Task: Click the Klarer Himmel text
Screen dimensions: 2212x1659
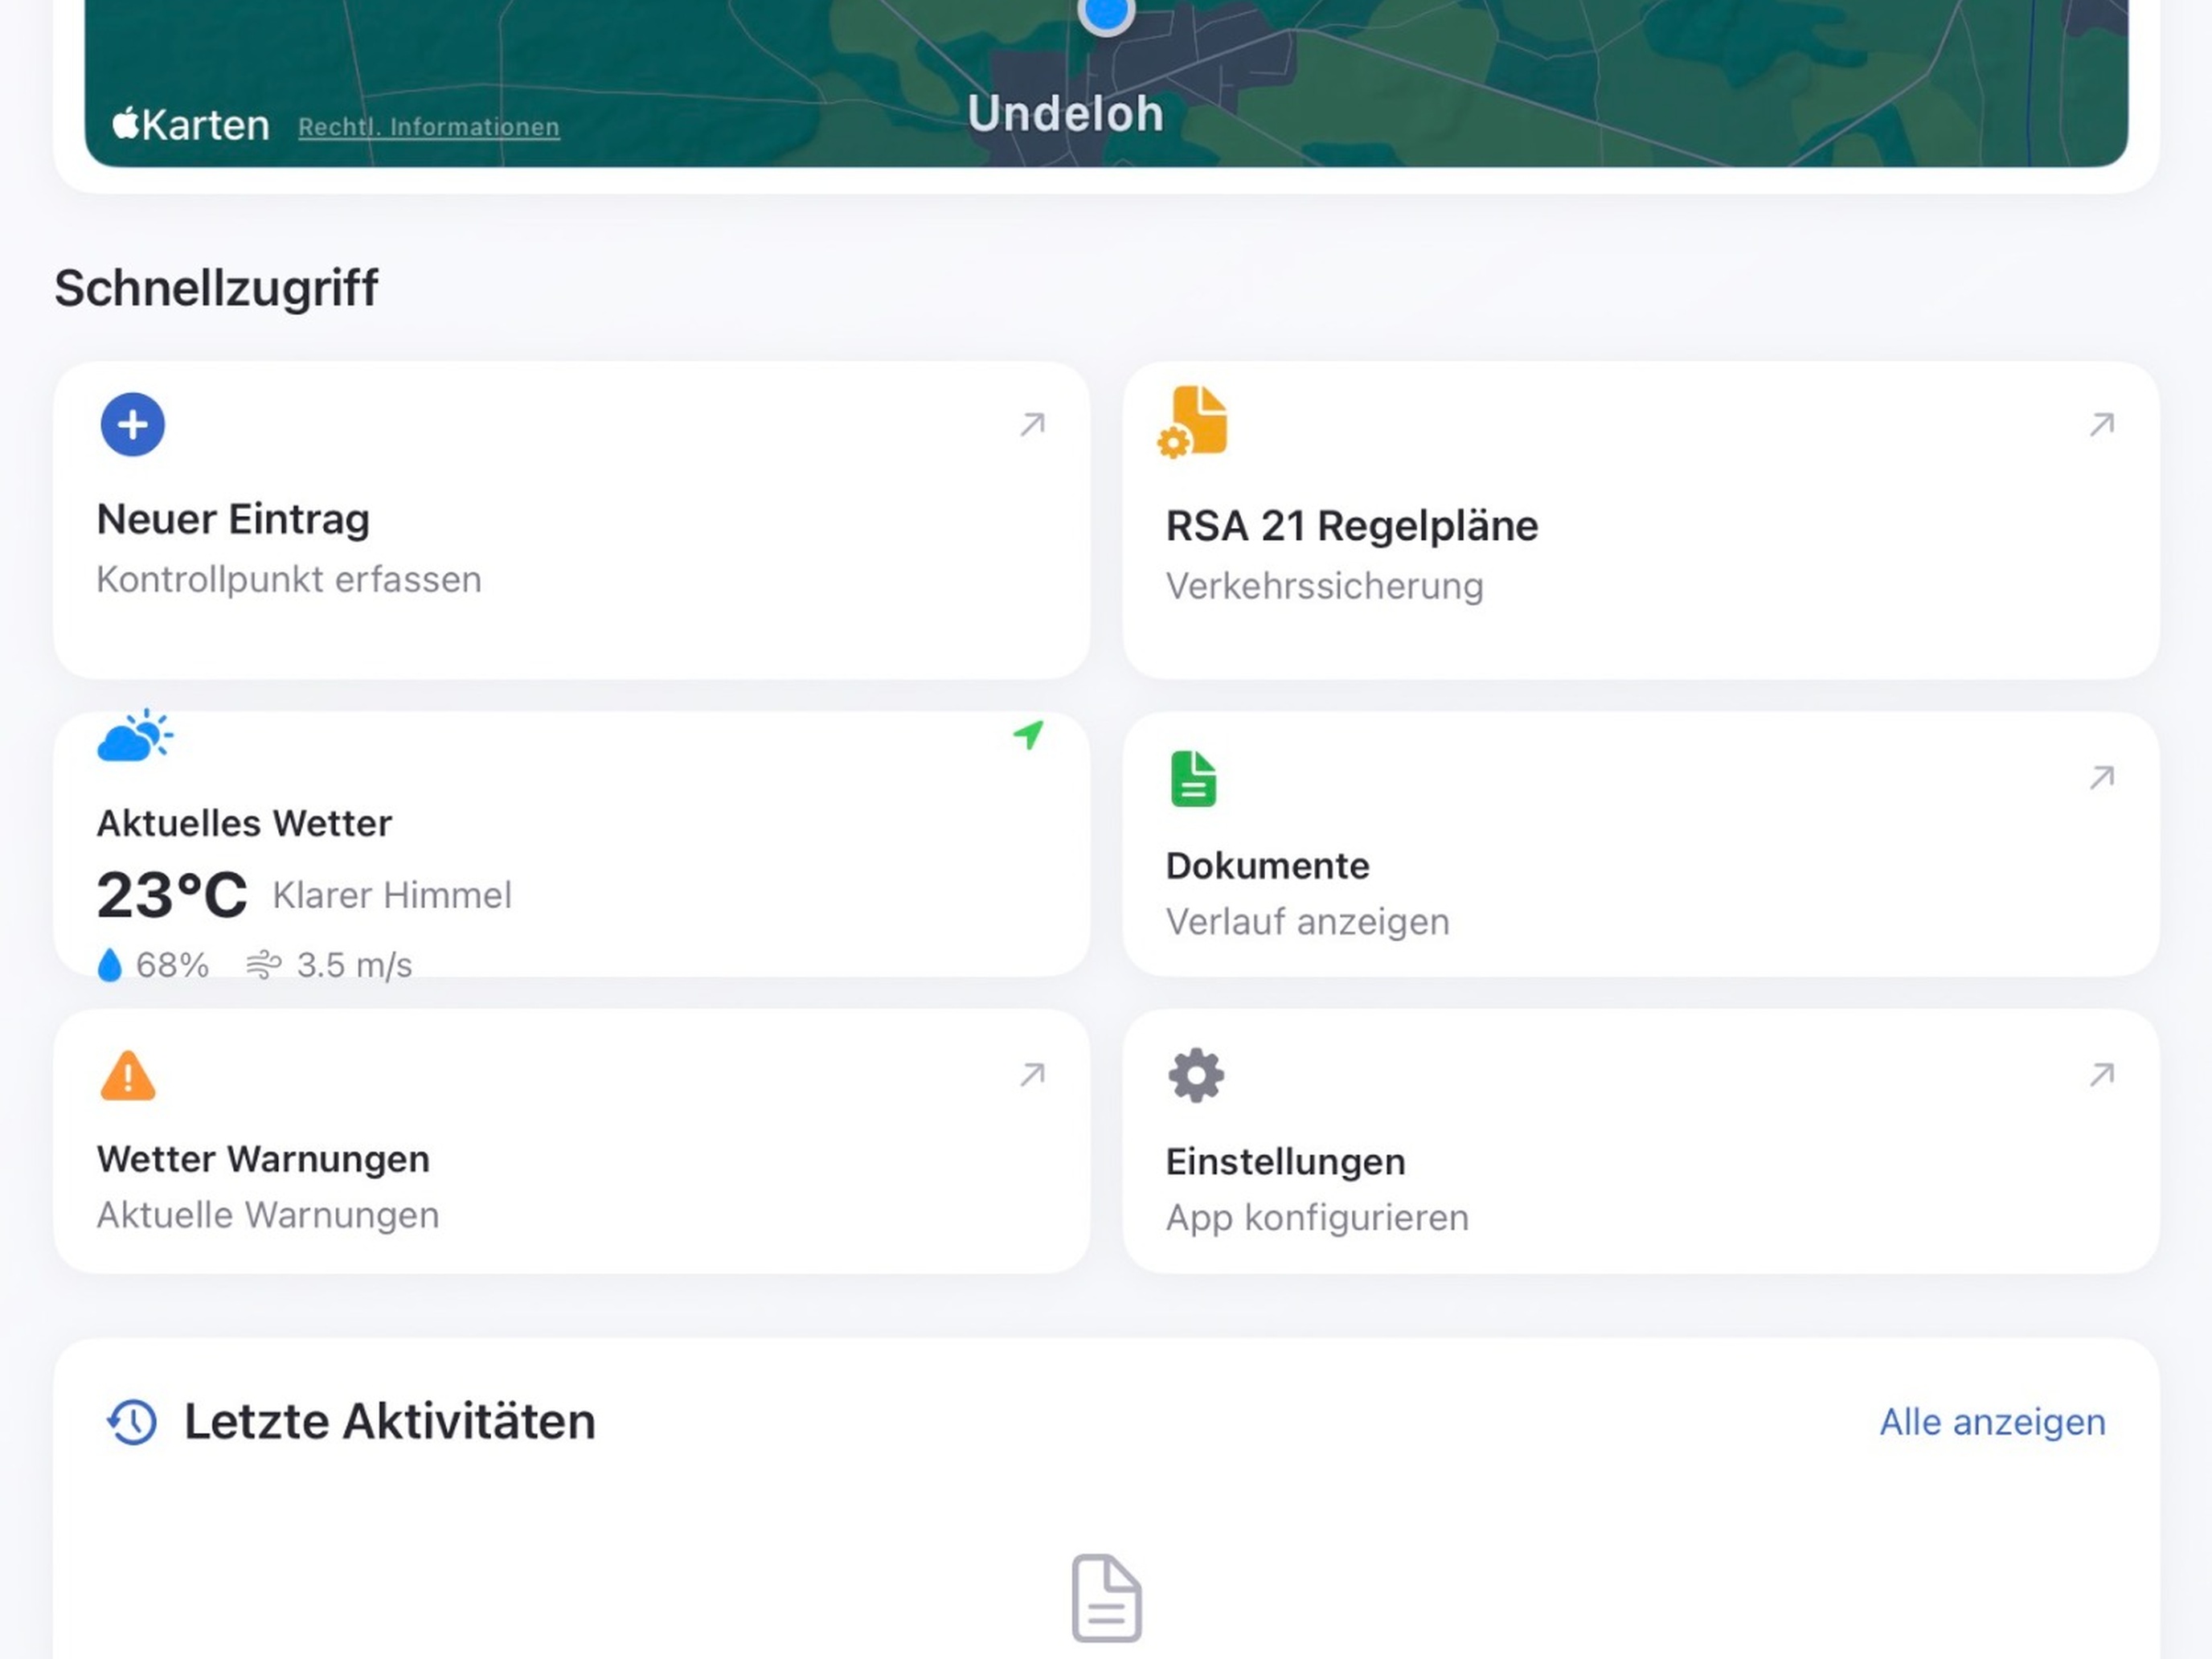Action: [x=392, y=896]
